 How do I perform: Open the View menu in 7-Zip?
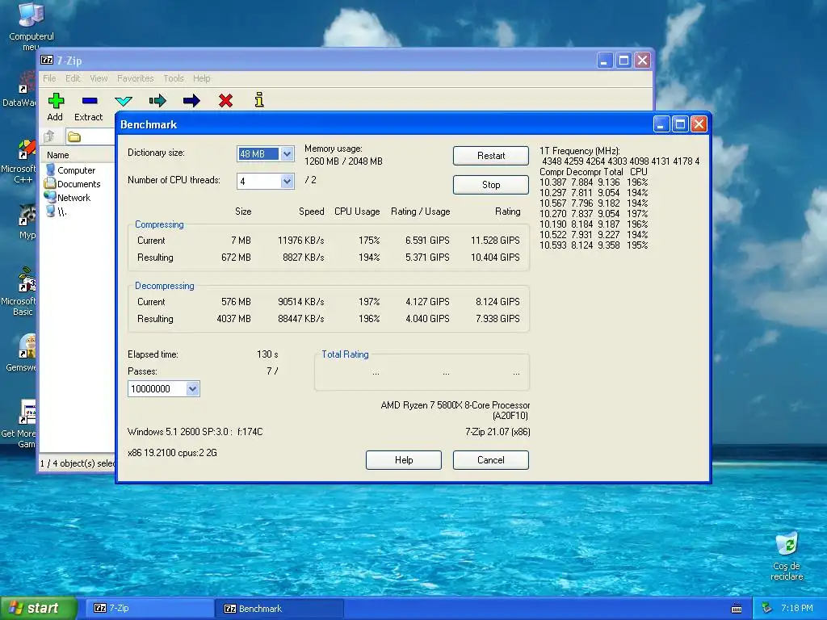[x=99, y=78]
